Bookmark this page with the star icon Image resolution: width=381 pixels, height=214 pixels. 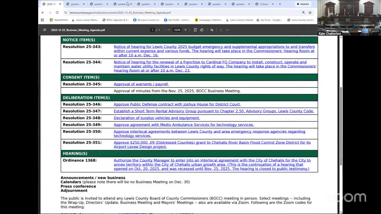(310, 12)
